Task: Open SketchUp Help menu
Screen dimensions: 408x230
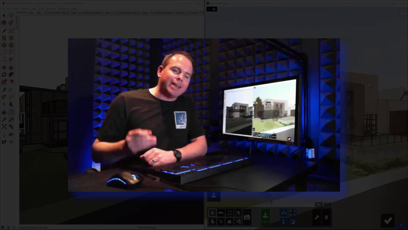Action: (x=74, y=9)
